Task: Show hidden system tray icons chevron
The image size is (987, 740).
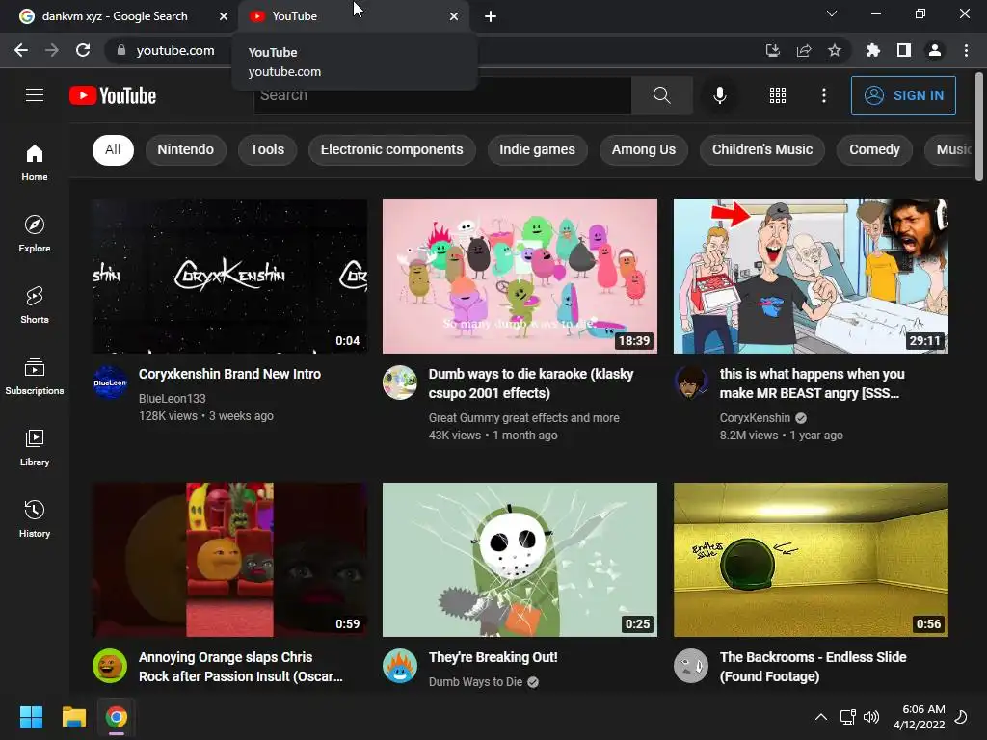Action: [821, 717]
